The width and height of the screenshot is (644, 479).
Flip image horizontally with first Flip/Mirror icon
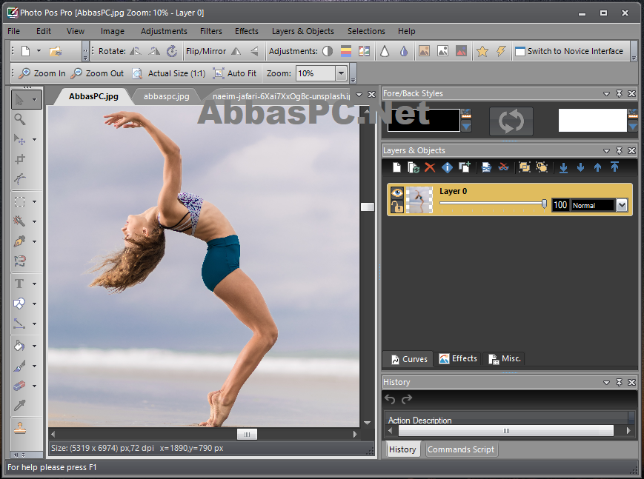point(236,51)
